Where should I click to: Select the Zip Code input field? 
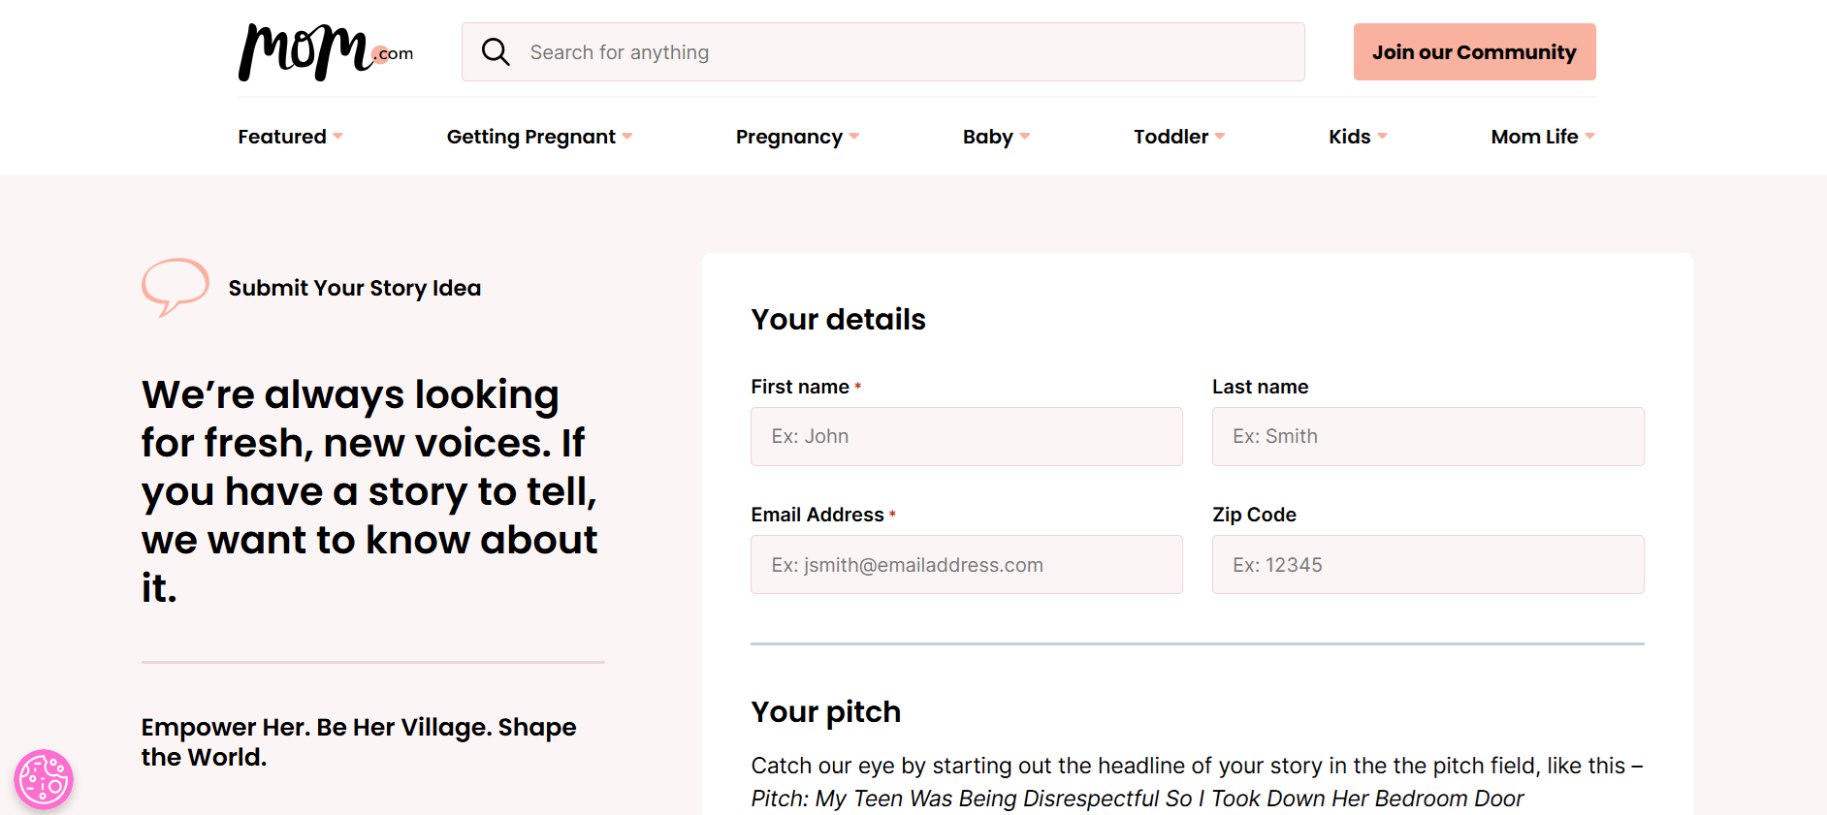pos(1427,565)
